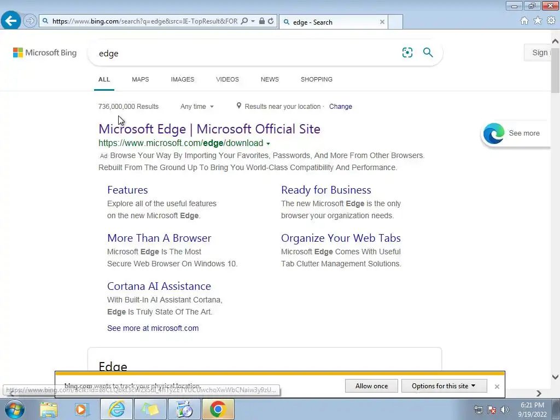
Task: Click 'Allow once' in the location prompt
Action: (371, 386)
